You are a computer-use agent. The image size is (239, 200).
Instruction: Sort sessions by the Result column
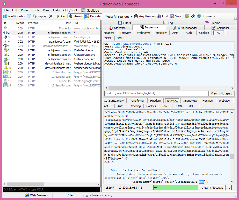20,23
